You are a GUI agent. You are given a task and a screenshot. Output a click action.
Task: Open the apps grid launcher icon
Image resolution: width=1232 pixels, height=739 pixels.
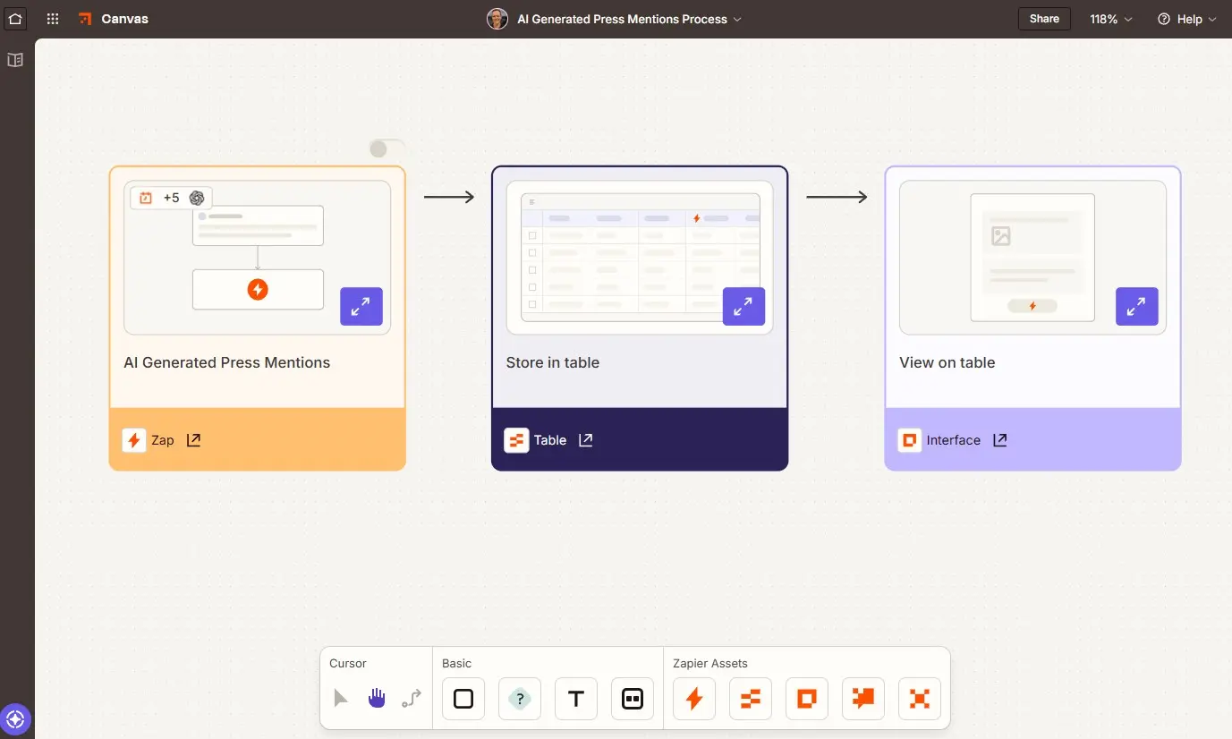[53, 19]
